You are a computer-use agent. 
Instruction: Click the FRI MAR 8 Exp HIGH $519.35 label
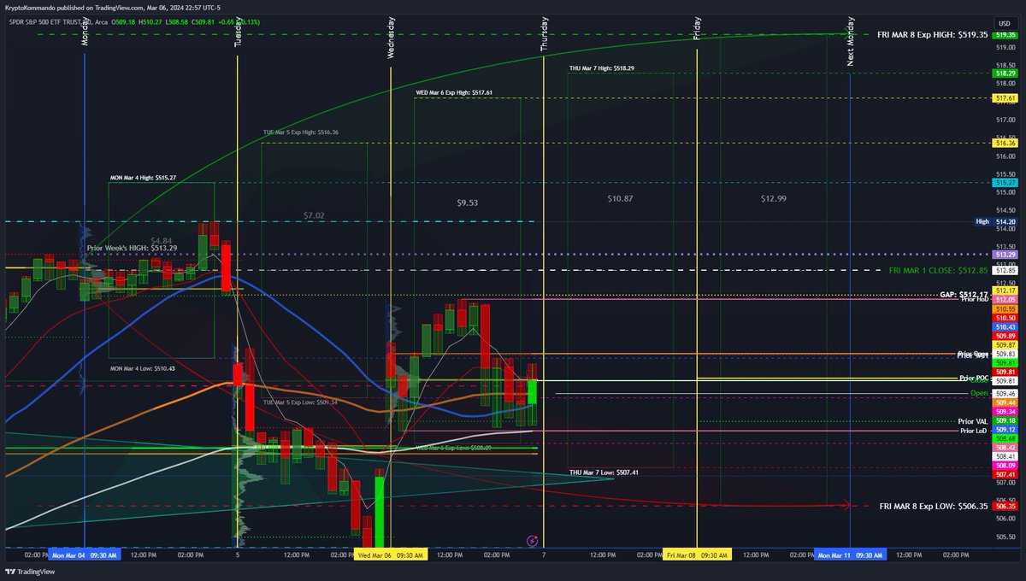coord(930,32)
